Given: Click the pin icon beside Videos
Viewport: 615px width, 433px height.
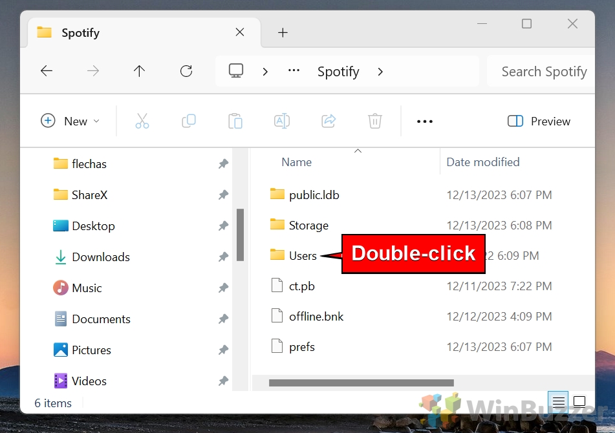Looking at the screenshot, I should [x=223, y=381].
